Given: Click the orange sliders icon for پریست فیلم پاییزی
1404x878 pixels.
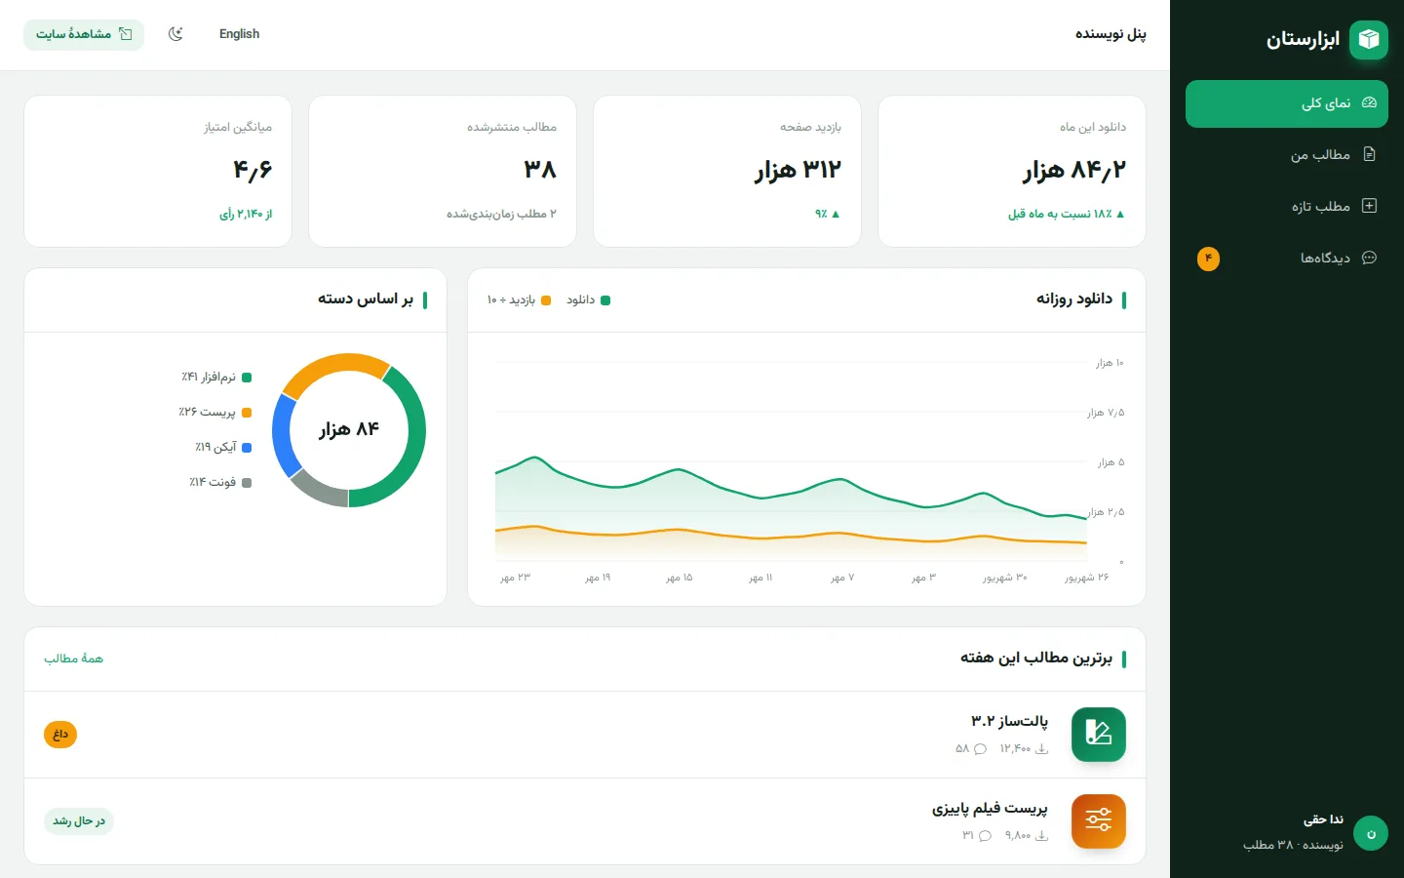Looking at the screenshot, I should click(1099, 821).
